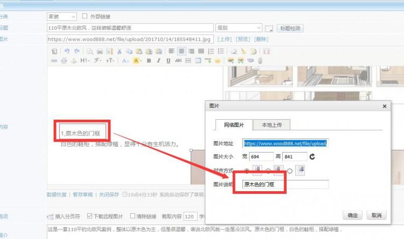Screen dimensions: 404x239
Task: Click the 确定 button in image dialog
Action: [x=352, y=215]
